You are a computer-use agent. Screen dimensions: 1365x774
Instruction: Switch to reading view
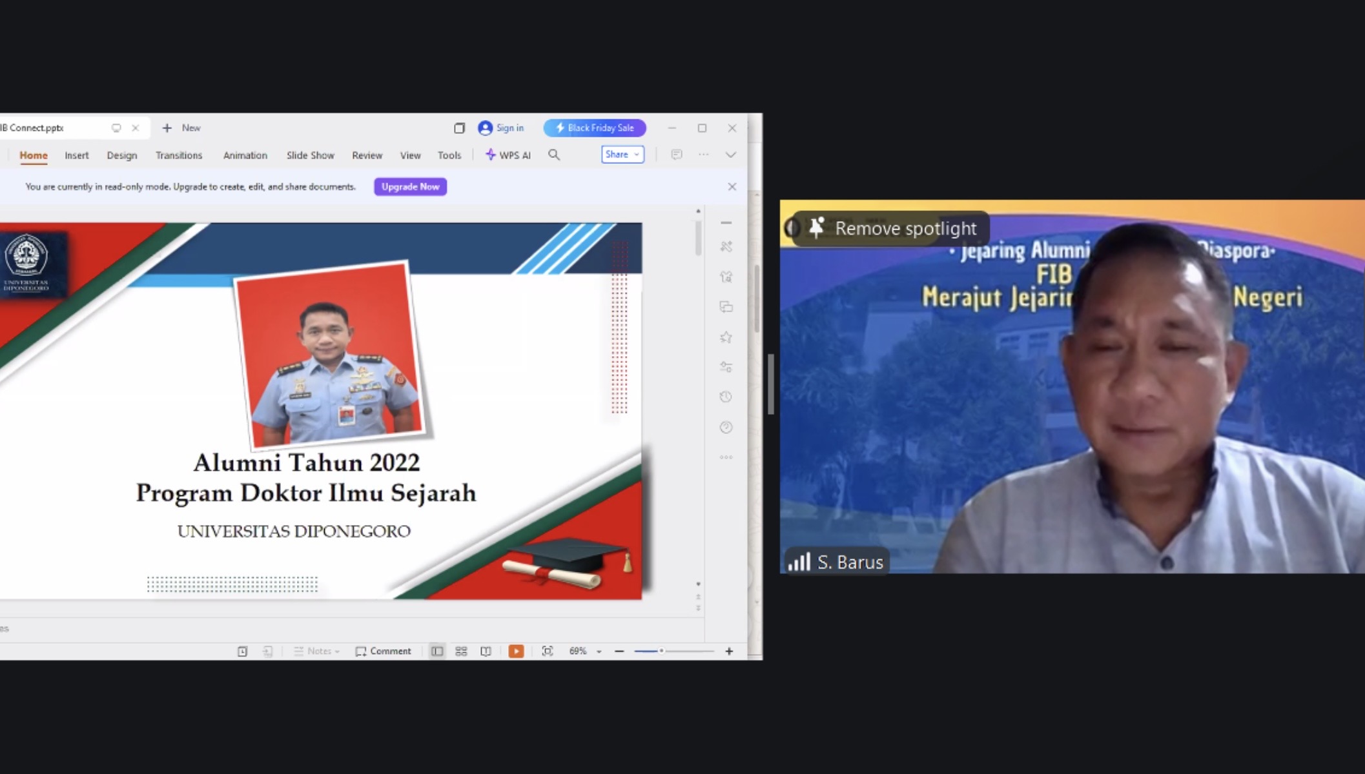click(x=486, y=651)
